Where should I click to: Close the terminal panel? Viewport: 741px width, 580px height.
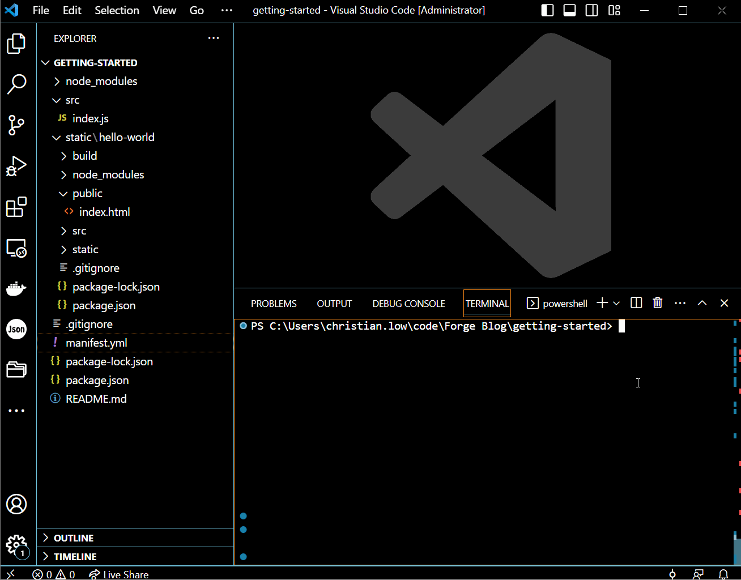pyautogui.click(x=724, y=303)
